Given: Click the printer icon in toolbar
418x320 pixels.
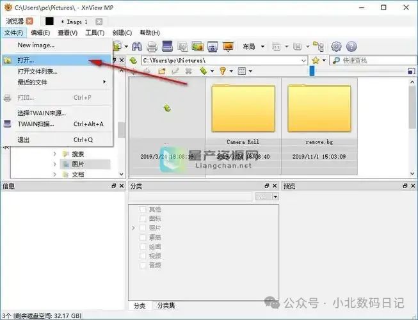Looking at the screenshot, I should [x=152, y=47].
